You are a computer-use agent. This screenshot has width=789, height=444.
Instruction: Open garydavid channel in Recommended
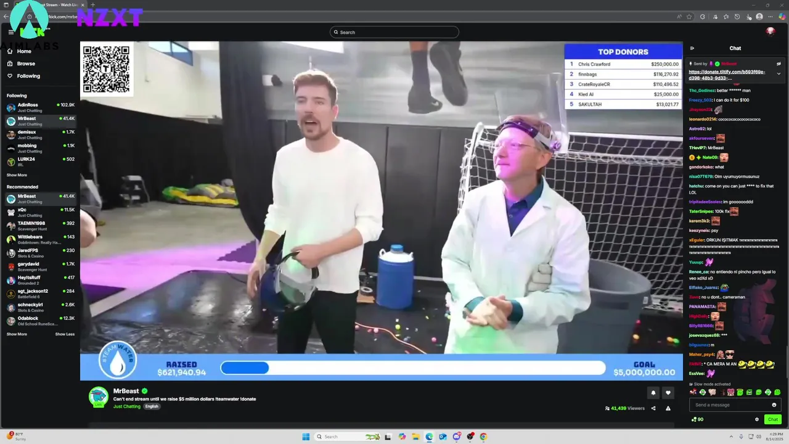(40, 266)
